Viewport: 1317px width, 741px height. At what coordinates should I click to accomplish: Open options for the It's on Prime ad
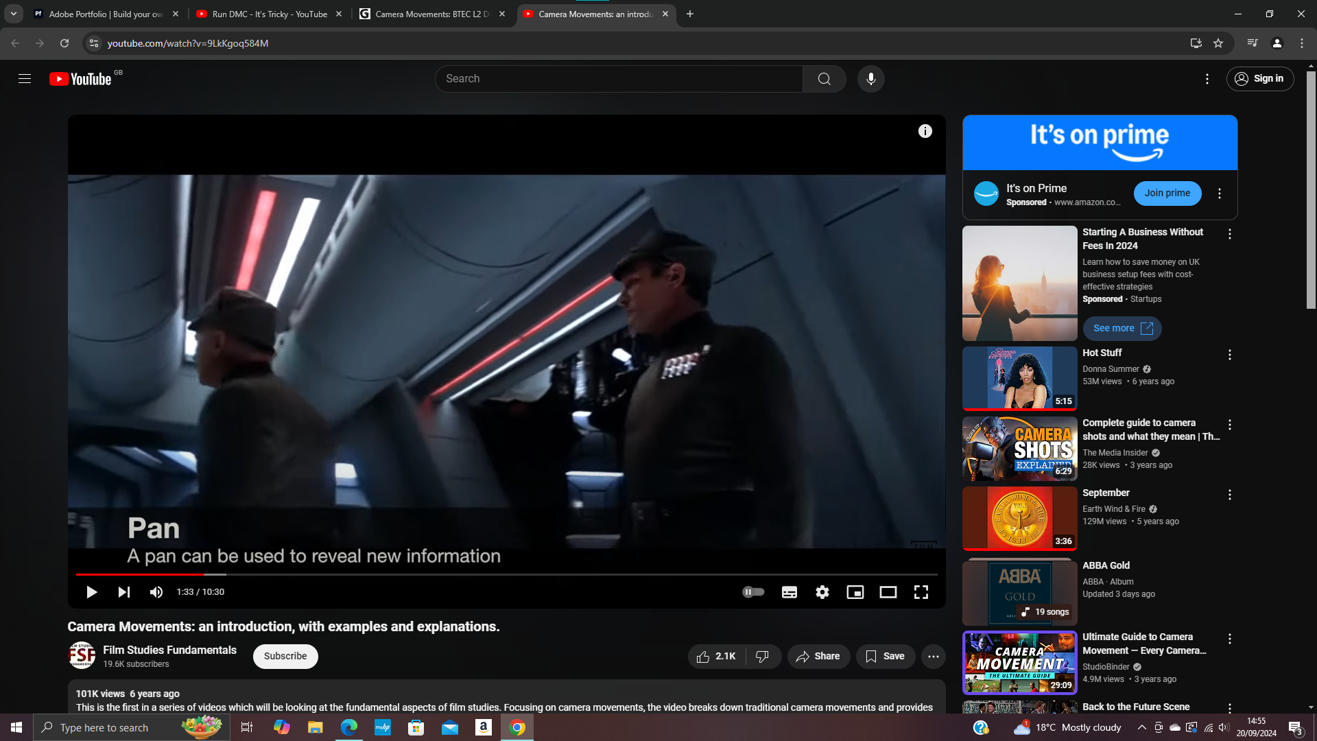pyautogui.click(x=1219, y=194)
